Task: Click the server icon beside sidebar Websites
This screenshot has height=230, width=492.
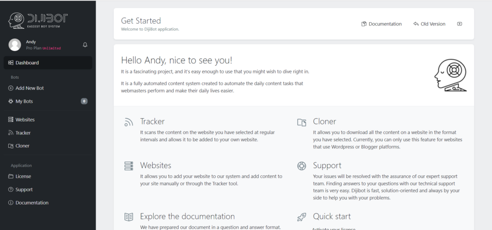Action: click(11, 120)
